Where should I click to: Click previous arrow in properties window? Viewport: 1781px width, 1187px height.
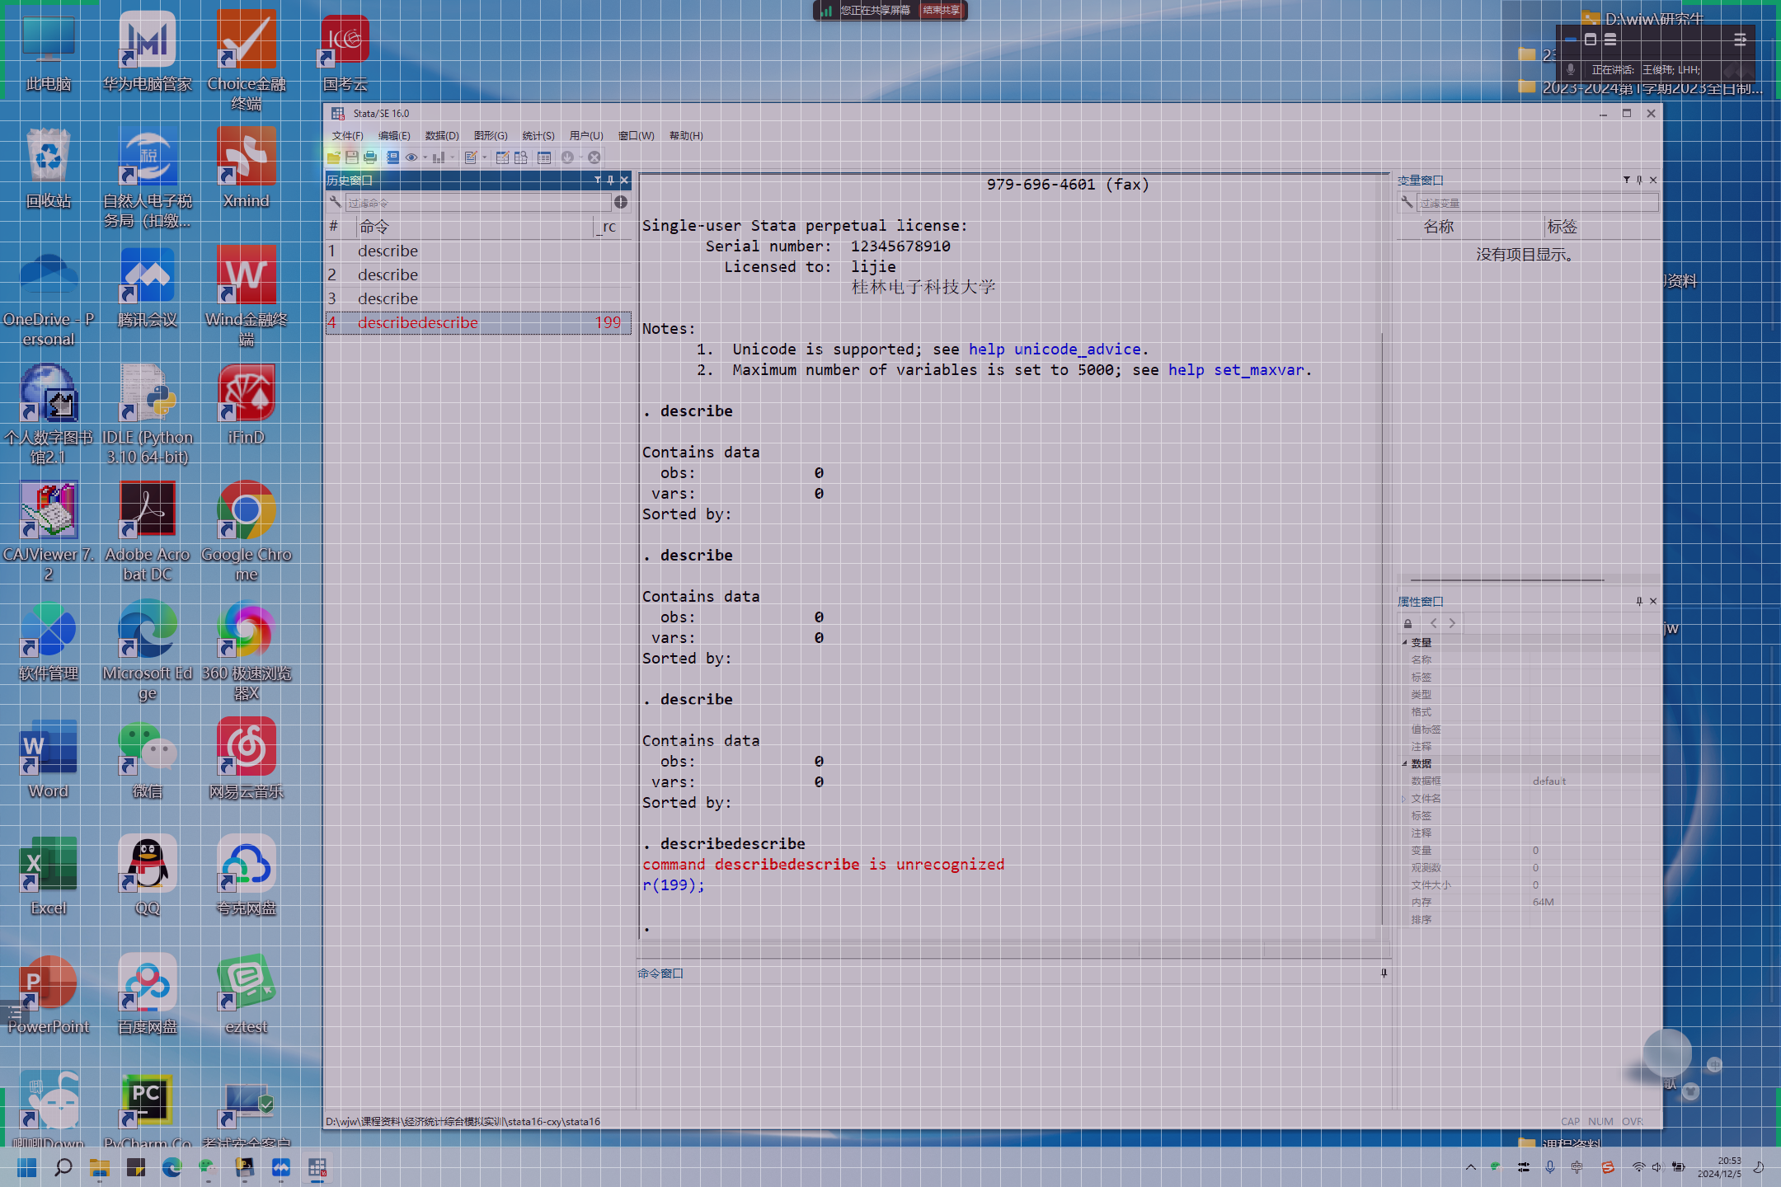point(1433,623)
